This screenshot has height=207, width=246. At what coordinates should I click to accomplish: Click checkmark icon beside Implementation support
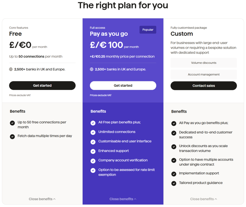click(x=174, y=174)
